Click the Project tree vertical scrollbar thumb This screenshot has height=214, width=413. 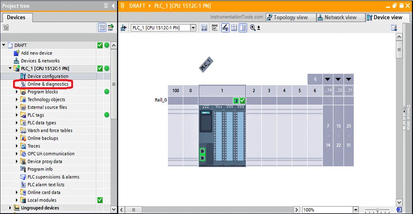114,84
